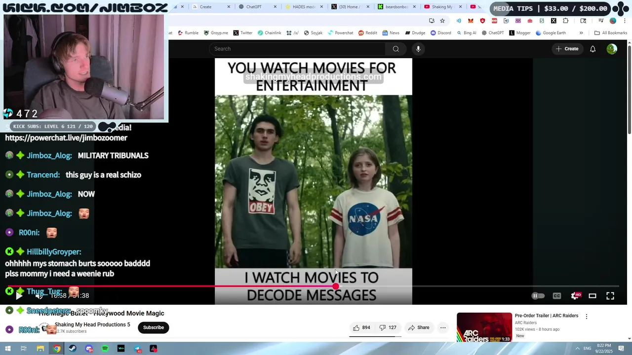This screenshot has width=632, height=355.
Task: Open the Groyp.me bookmark
Action: [216, 33]
